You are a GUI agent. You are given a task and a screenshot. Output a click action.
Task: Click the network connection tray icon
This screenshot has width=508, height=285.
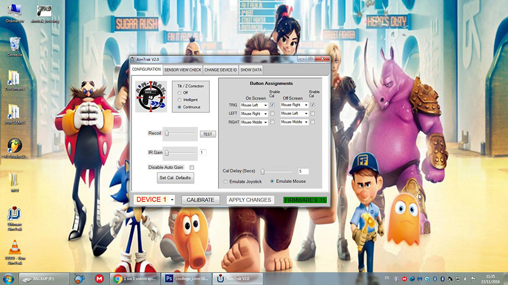pyautogui.click(x=458, y=279)
